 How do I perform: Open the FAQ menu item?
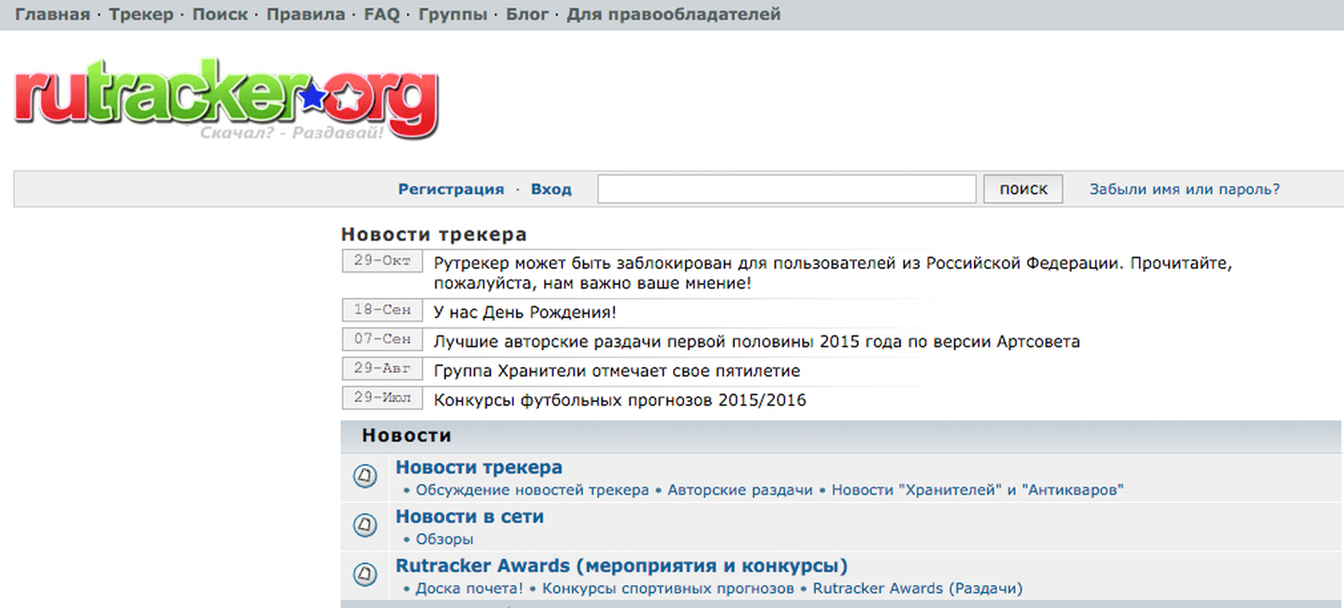click(x=381, y=14)
